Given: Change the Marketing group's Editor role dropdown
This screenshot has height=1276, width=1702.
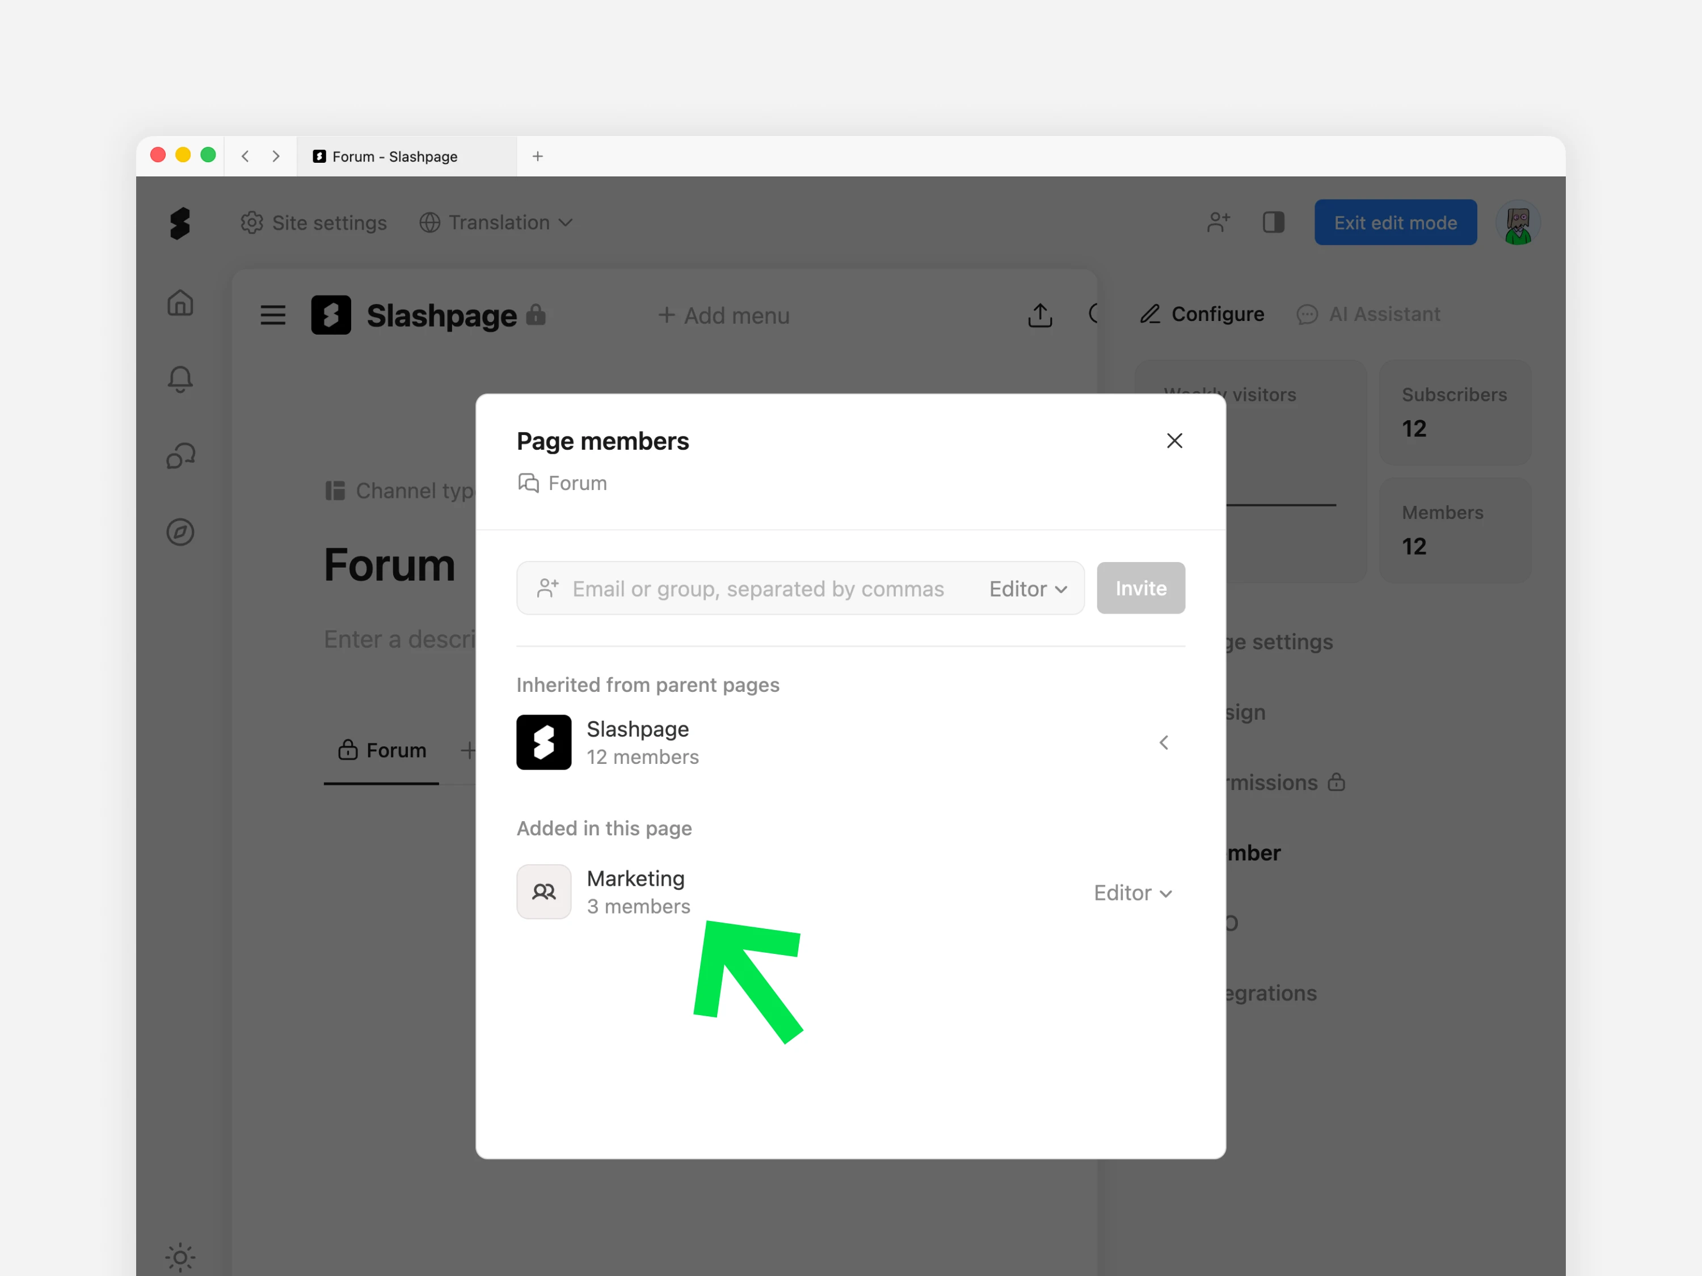Looking at the screenshot, I should click(1132, 893).
